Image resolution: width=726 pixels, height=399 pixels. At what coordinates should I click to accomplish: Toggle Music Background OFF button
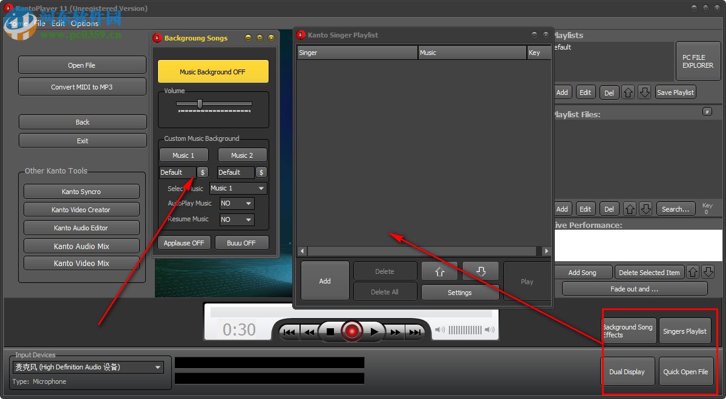(x=213, y=71)
